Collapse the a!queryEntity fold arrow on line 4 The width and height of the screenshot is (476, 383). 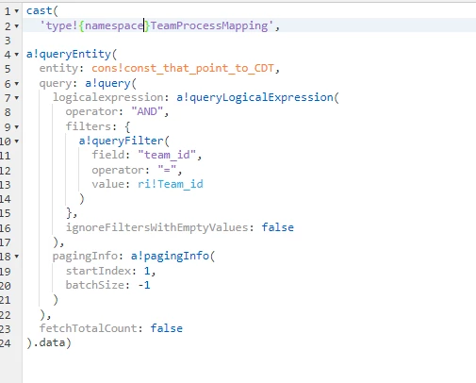(17, 55)
